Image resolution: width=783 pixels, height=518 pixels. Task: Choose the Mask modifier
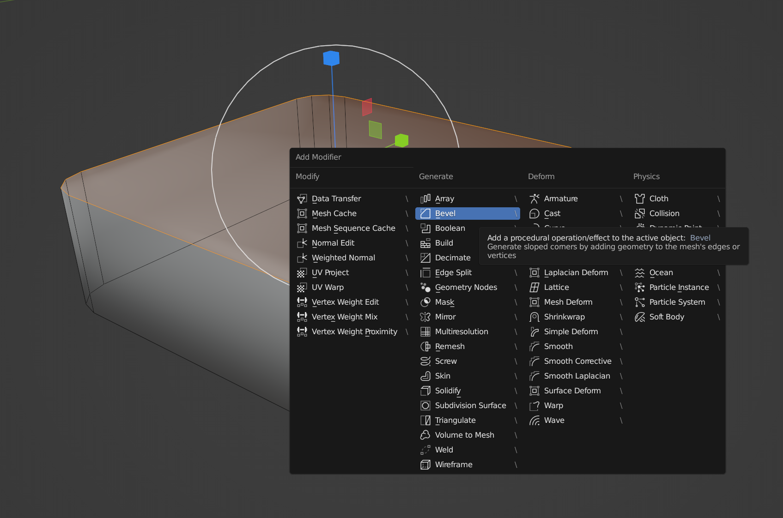point(467,302)
